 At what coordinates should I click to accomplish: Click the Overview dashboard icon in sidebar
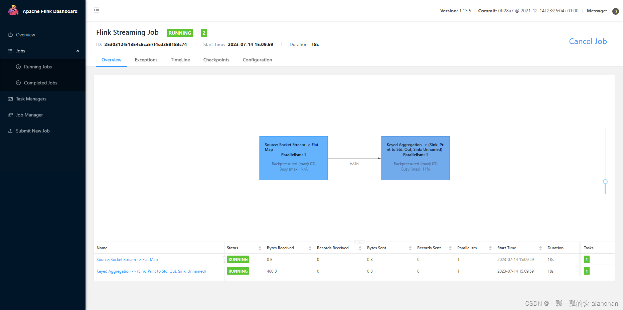point(10,35)
